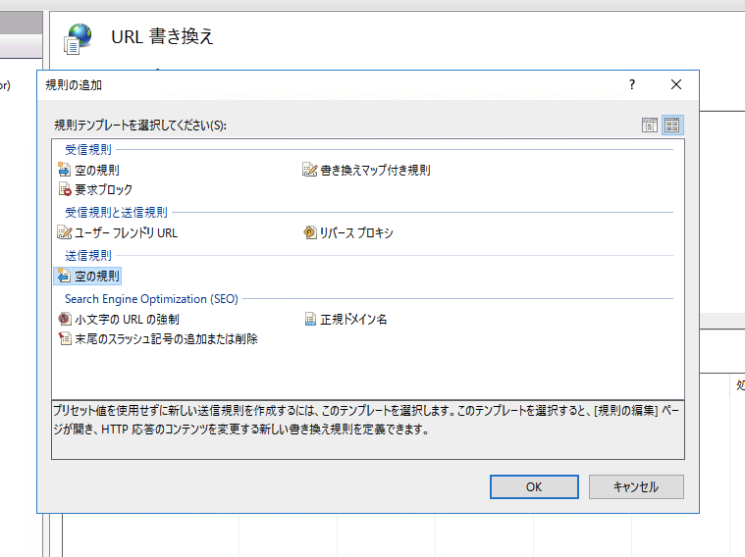This screenshot has height=557, width=745.
Task: Collapse the 受信規則と送信規則 group header
Action: coord(116,212)
